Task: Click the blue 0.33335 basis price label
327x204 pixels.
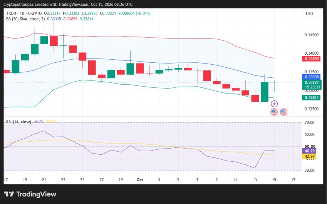Action: (x=311, y=77)
